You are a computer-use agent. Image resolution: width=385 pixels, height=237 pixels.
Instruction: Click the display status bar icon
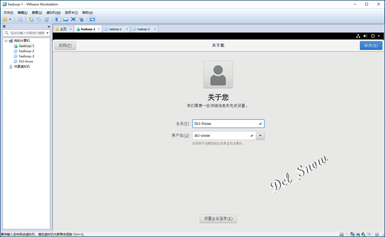point(369,234)
